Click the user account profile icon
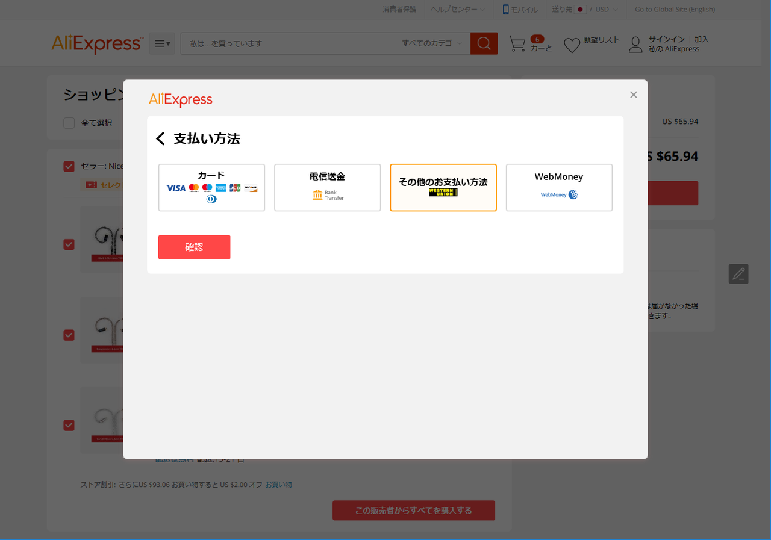This screenshot has height=540, width=771. tap(635, 45)
